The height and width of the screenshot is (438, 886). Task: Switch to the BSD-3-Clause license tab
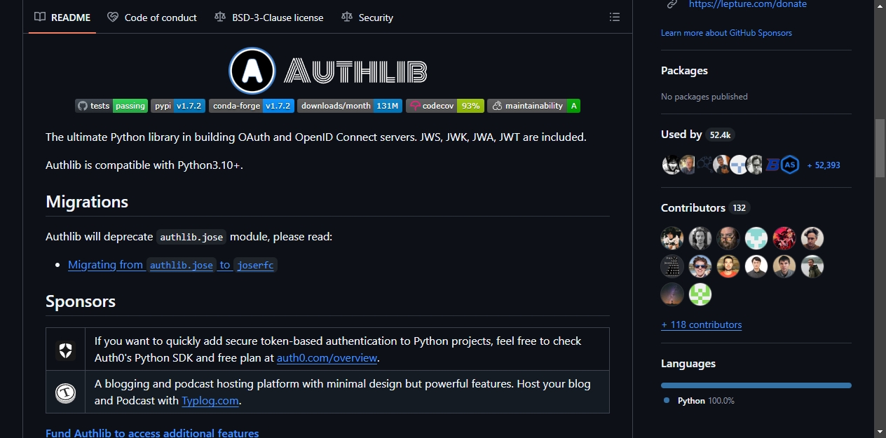tap(269, 18)
